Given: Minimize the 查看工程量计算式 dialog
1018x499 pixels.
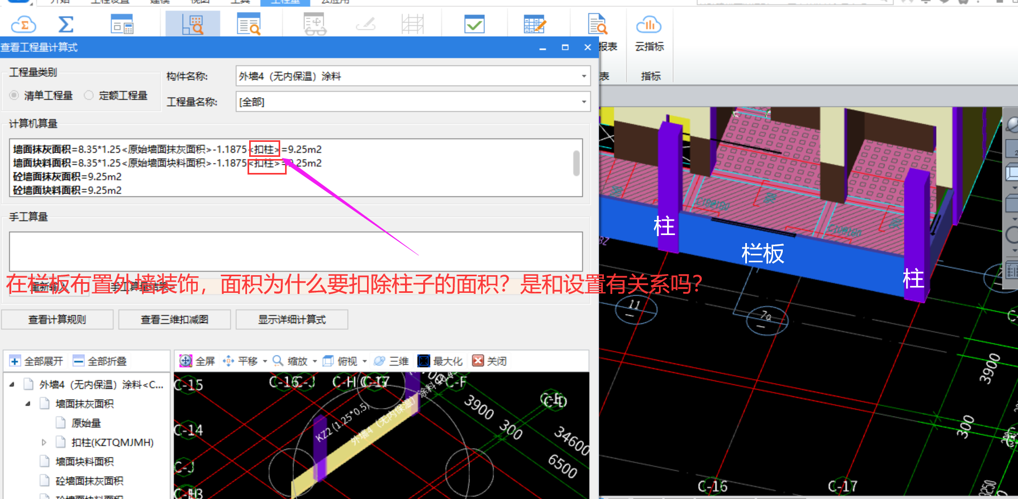Looking at the screenshot, I should point(543,48).
